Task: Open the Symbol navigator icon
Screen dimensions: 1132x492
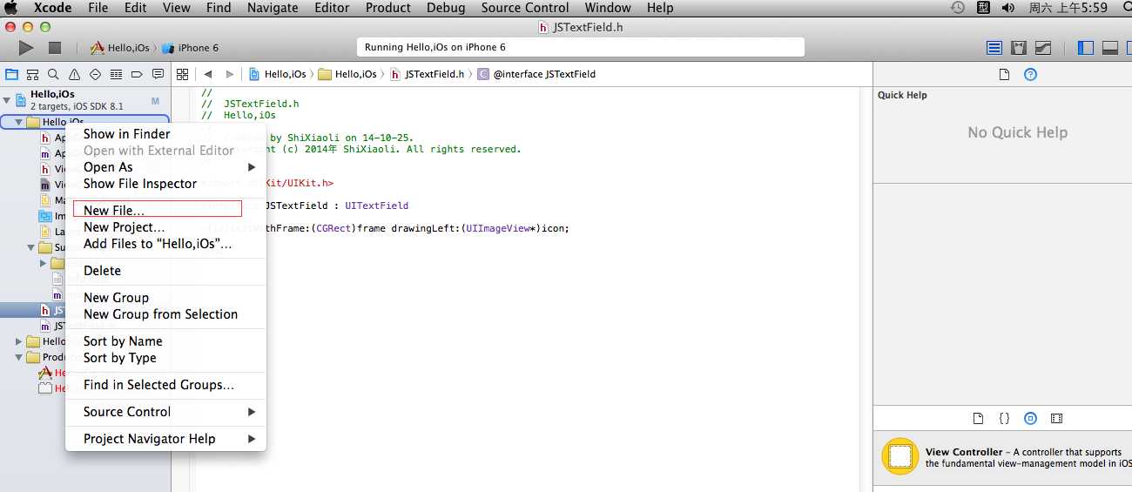Action: pyautogui.click(x=33, y=74)
